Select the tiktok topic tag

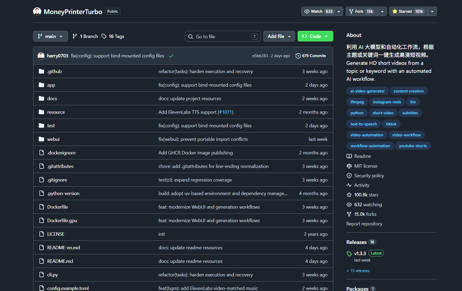[391, 124]
